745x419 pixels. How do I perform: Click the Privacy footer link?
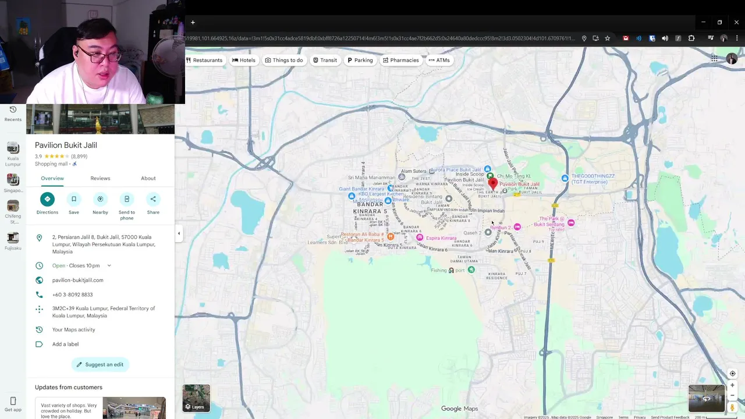click(640, 417)
